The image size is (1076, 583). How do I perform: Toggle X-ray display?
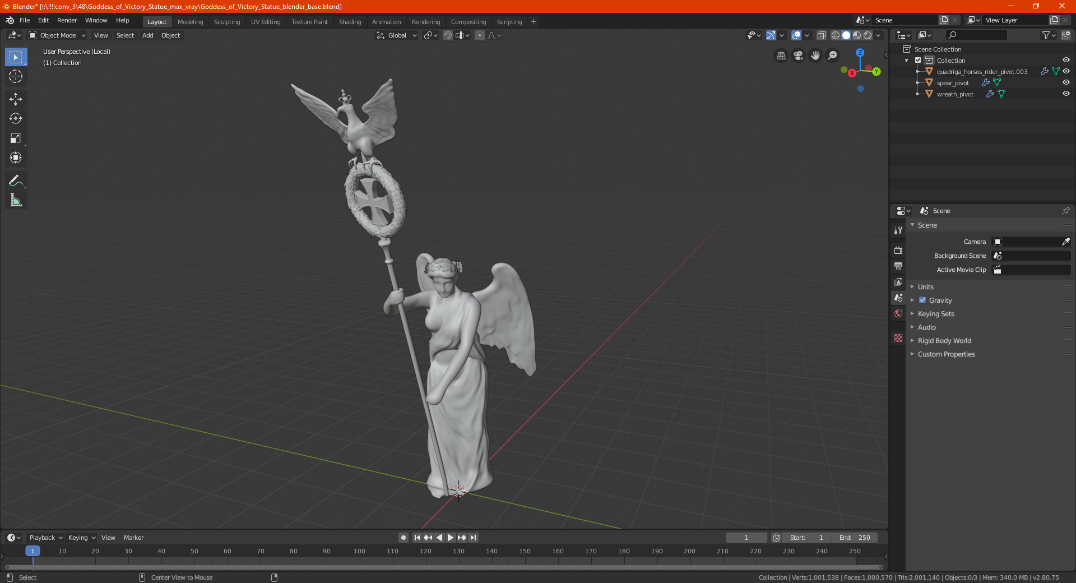[x=822, y=35]
